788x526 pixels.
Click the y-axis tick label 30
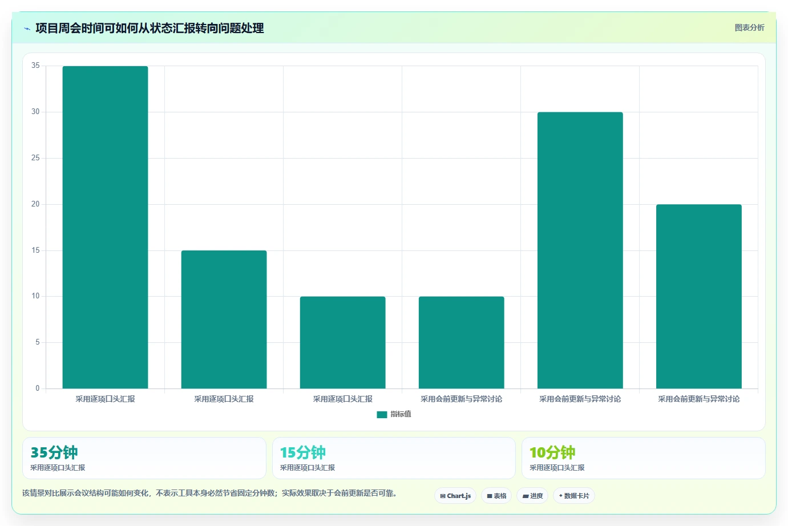35,112
